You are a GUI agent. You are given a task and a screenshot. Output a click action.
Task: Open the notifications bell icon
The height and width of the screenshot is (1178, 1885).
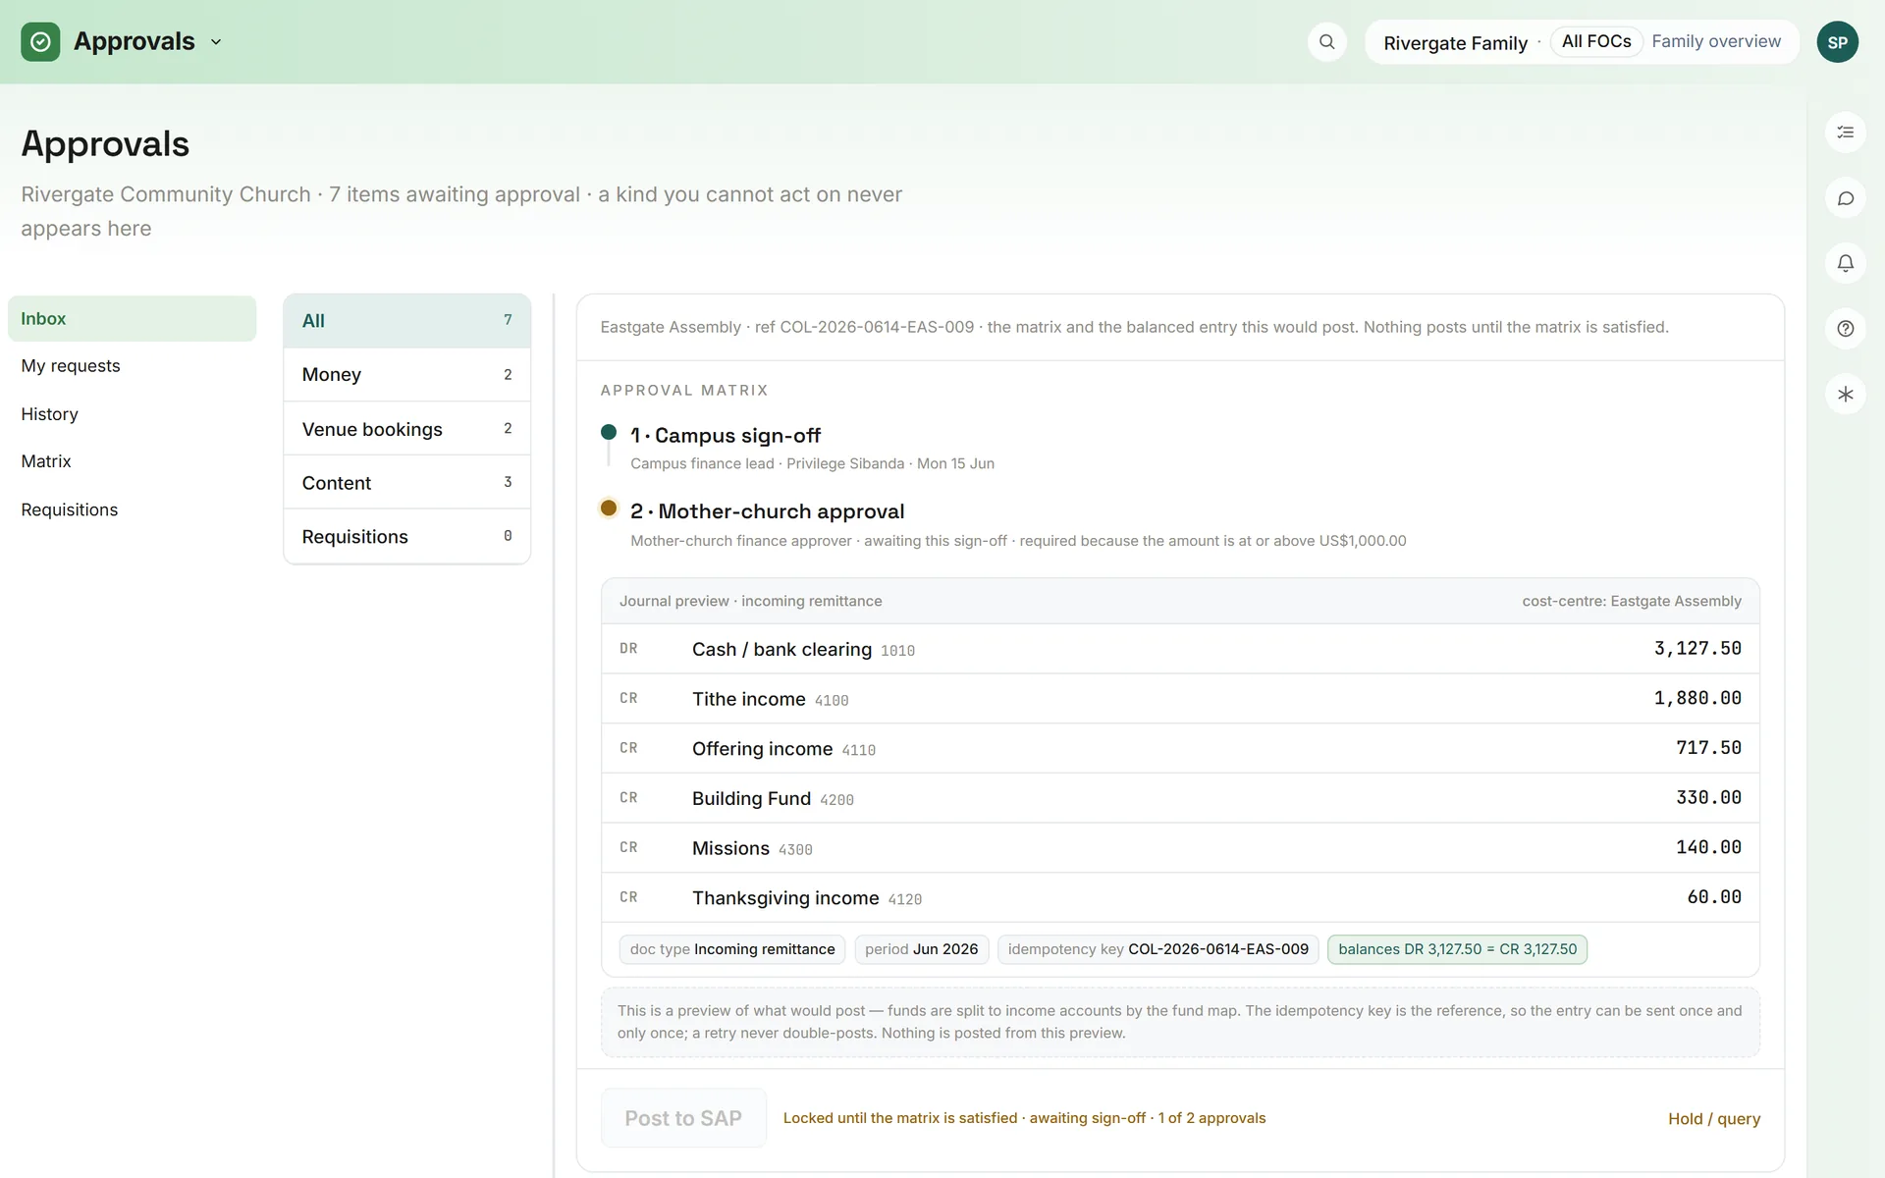point(1845,263)
